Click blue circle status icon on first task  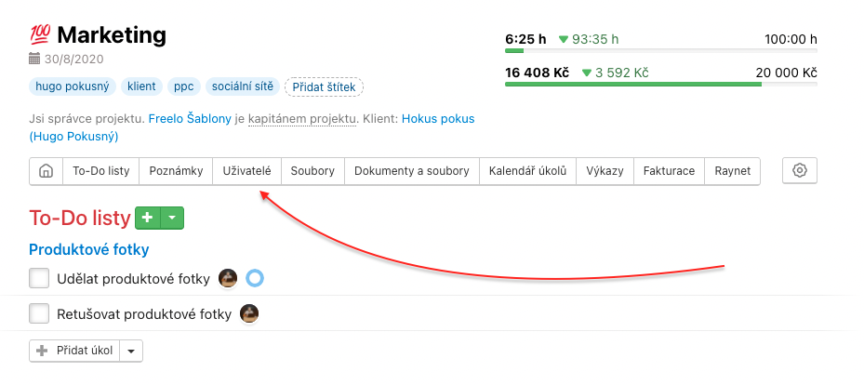pos(255,278)
